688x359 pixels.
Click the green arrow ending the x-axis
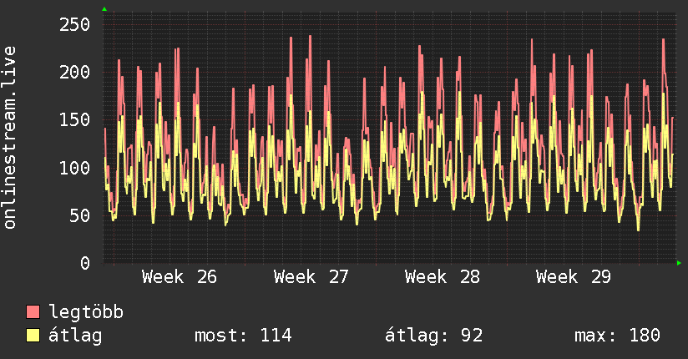point(679,263)
